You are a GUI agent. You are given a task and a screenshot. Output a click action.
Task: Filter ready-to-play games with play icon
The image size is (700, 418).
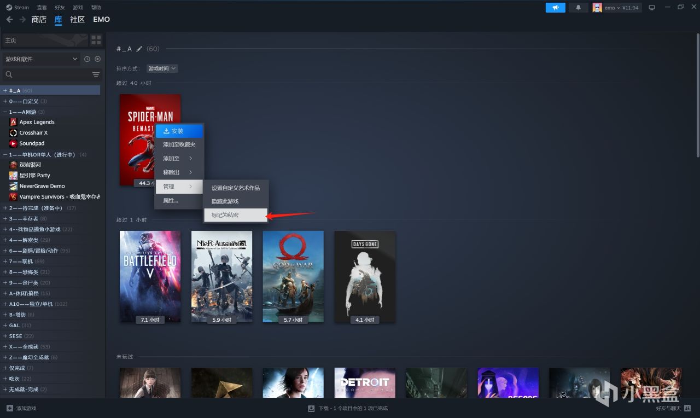pyautogui.click(x=97, y=59)
